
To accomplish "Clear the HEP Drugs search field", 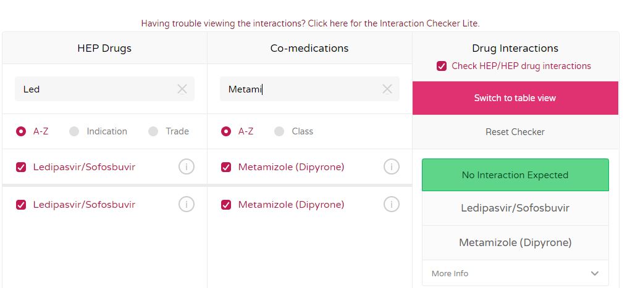I will [182, 89].
